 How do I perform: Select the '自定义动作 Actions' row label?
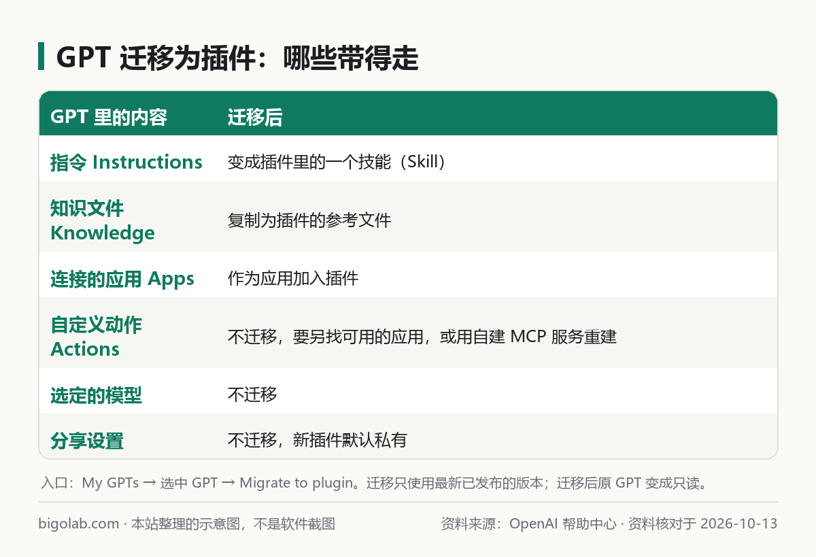pos(96,337)
